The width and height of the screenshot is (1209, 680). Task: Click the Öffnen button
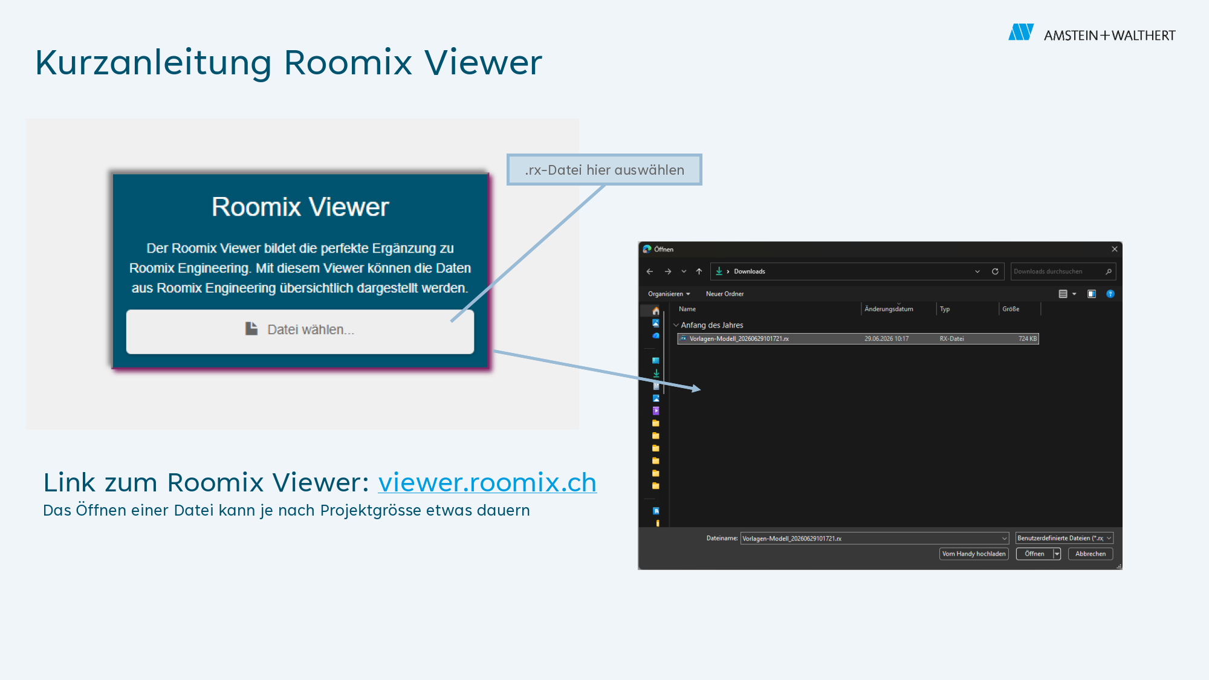pyautogui.click(x=1034, y=554)
